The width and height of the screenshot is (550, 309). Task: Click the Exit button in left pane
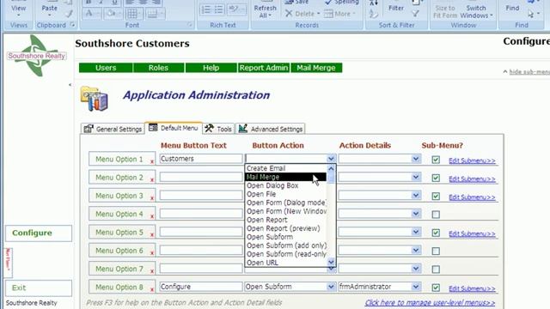[39, 288]
